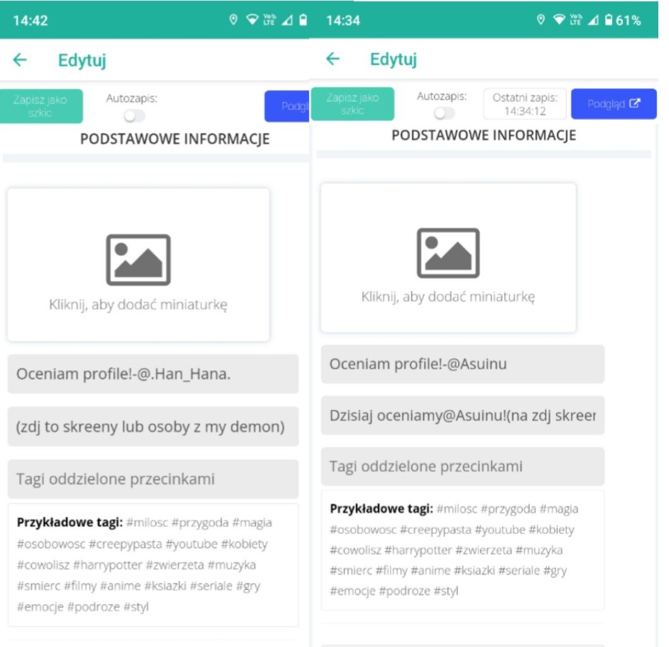Viewport: 669px width, 647px height.
Task: Tap the Wi-Fi icon in the 14:34 status bar
Action: (x=559, y=20)
